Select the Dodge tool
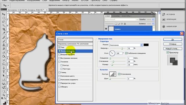 click(4, 64)
